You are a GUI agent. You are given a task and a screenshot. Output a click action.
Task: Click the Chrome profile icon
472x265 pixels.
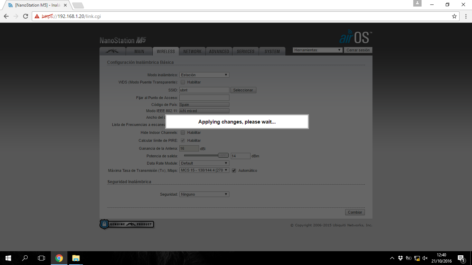417,3
